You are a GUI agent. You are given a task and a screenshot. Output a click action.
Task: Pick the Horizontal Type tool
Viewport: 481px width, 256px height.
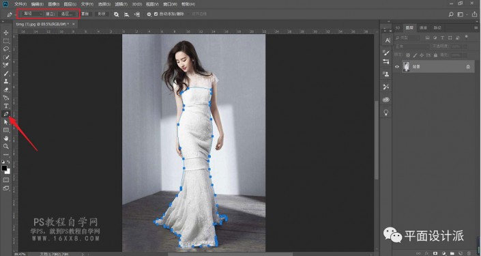[6, 106]
